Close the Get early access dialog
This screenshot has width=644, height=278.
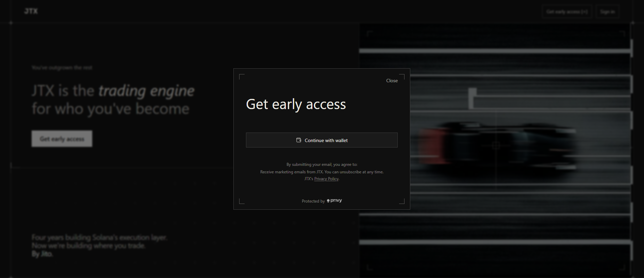point(392,81)
